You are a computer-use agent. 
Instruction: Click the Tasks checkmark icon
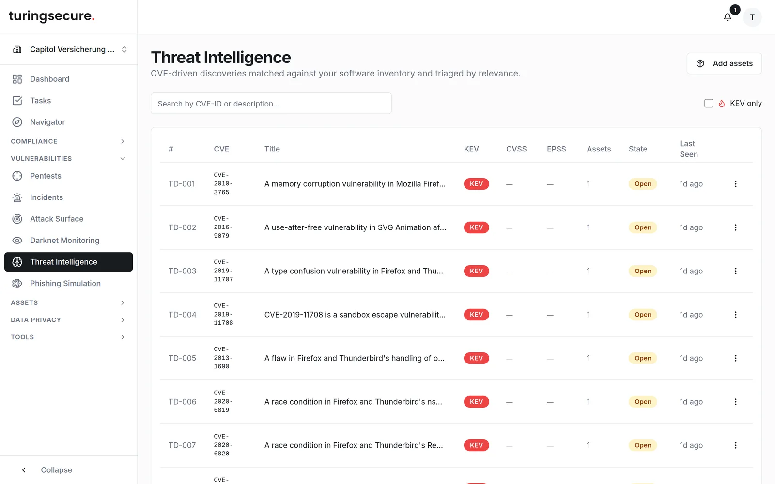[x=17, y=101]
